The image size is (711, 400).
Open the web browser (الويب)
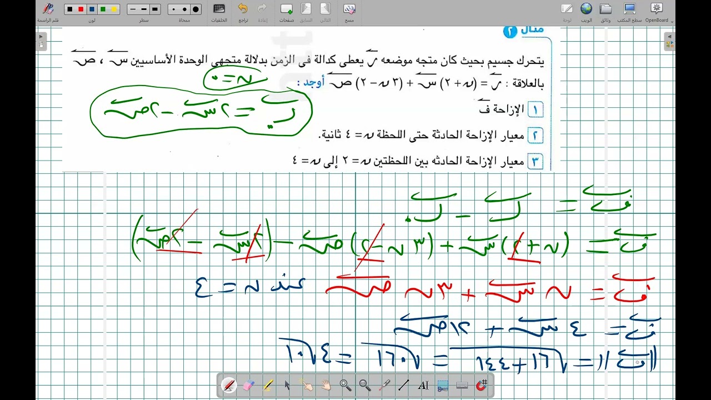587,12
